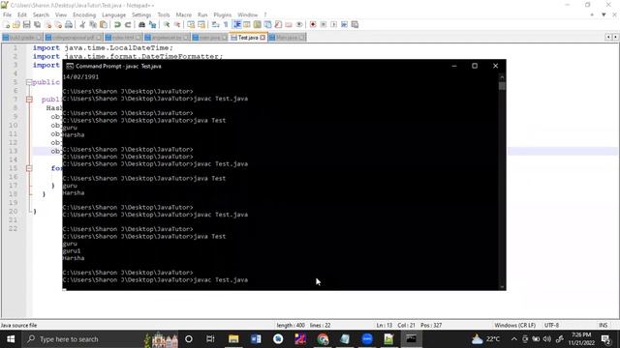The width and height of the screenshot is (620, 348).
Task: Create a new file with toolbar New icon
Action: click(6, 24)
